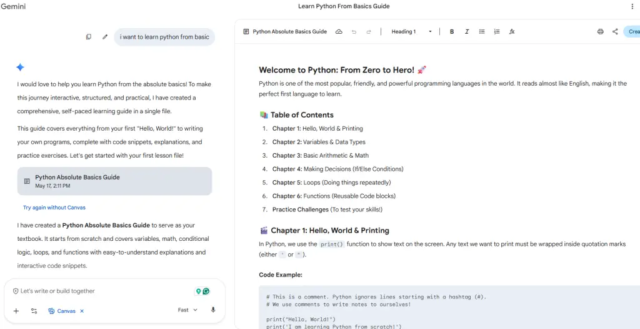
Task: Click the document icon on Python Absolute Basics Guide card
Action: [27, 181]
